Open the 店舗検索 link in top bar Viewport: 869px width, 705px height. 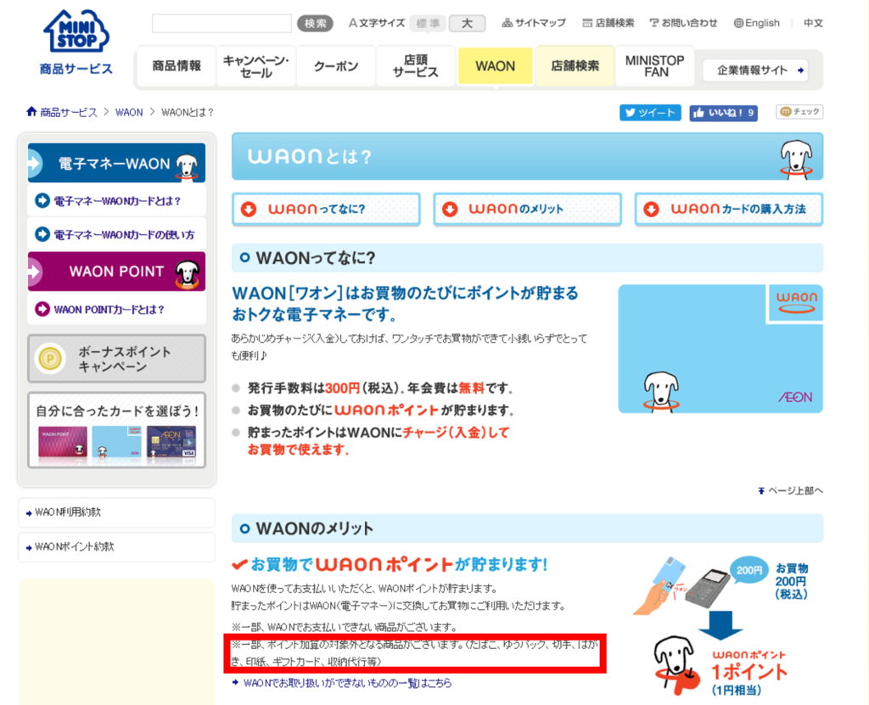(x=608, y=23)
